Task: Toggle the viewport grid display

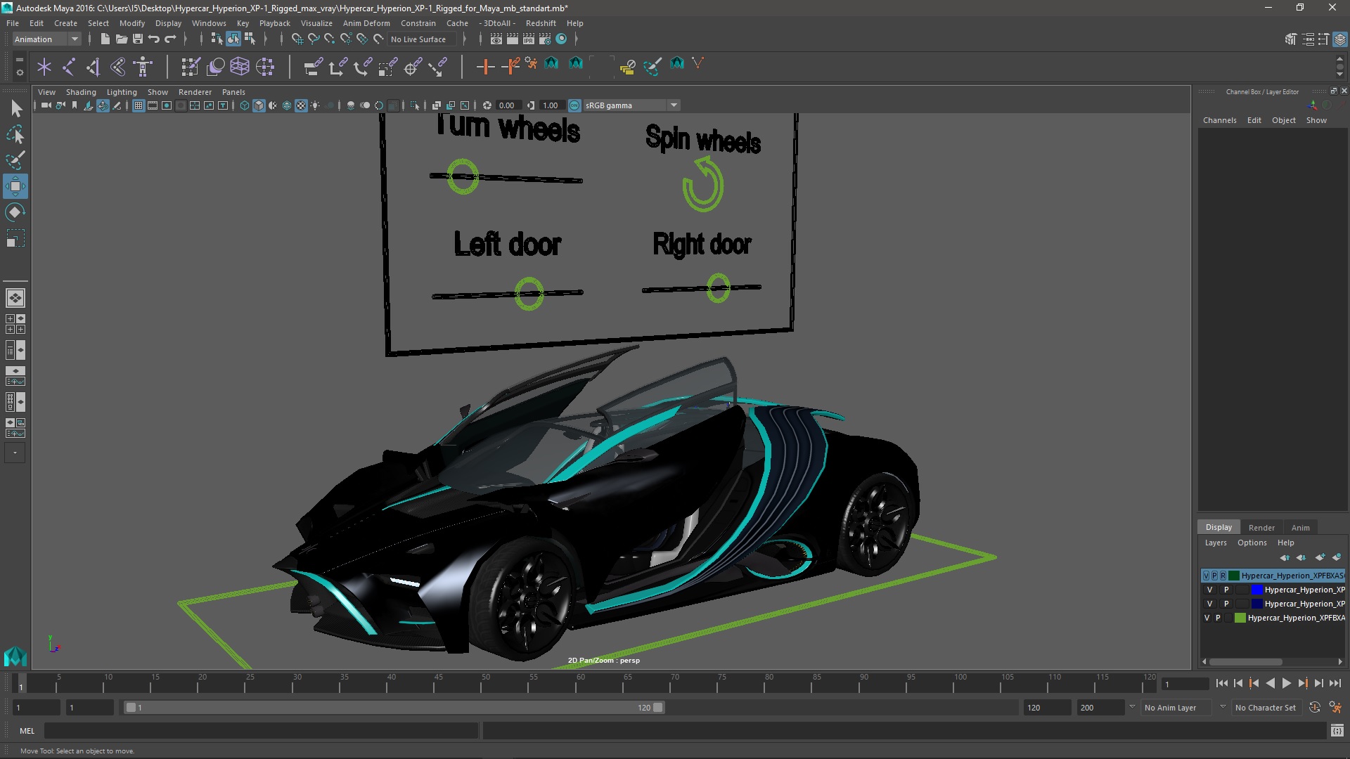Action: coord(139,105)
